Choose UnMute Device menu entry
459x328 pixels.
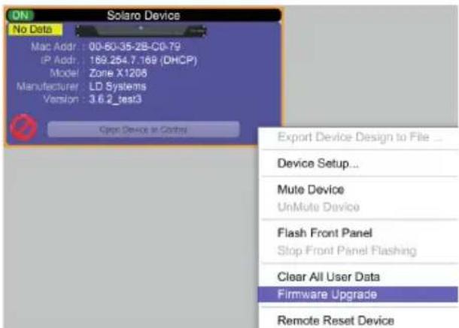click(x=358, y=207)
